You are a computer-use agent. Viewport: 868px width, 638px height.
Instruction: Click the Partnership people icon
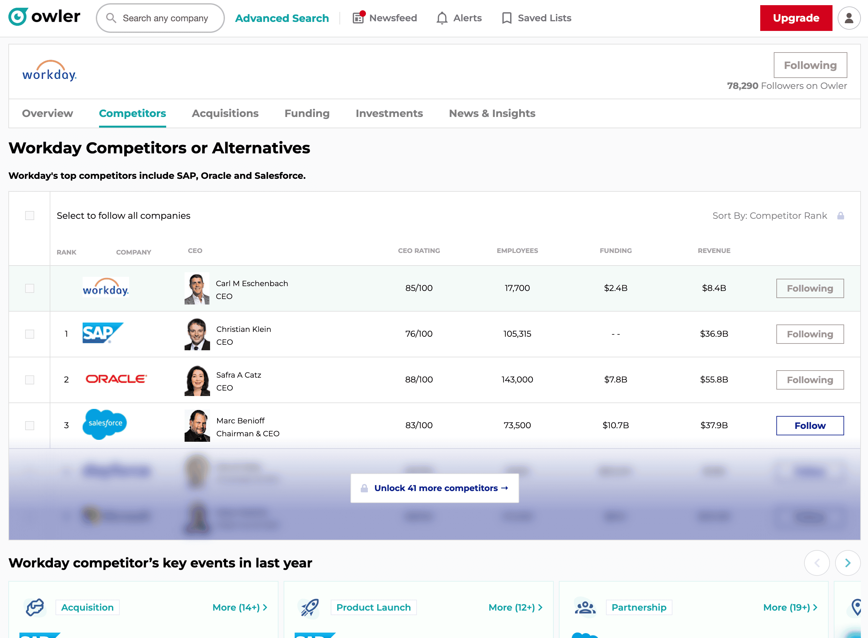tap(585, 607)
